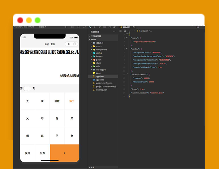Click the mini program capsule menu dots
The image size is (219, 169).
click(x=68, y=44)
